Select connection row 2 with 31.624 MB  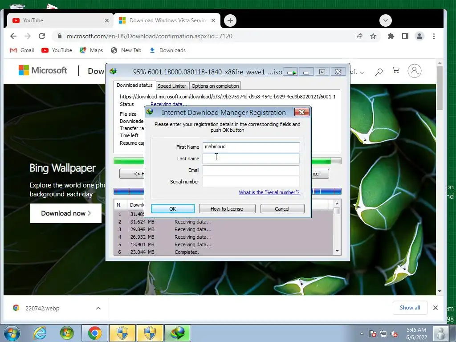click(x=224, y=222)
